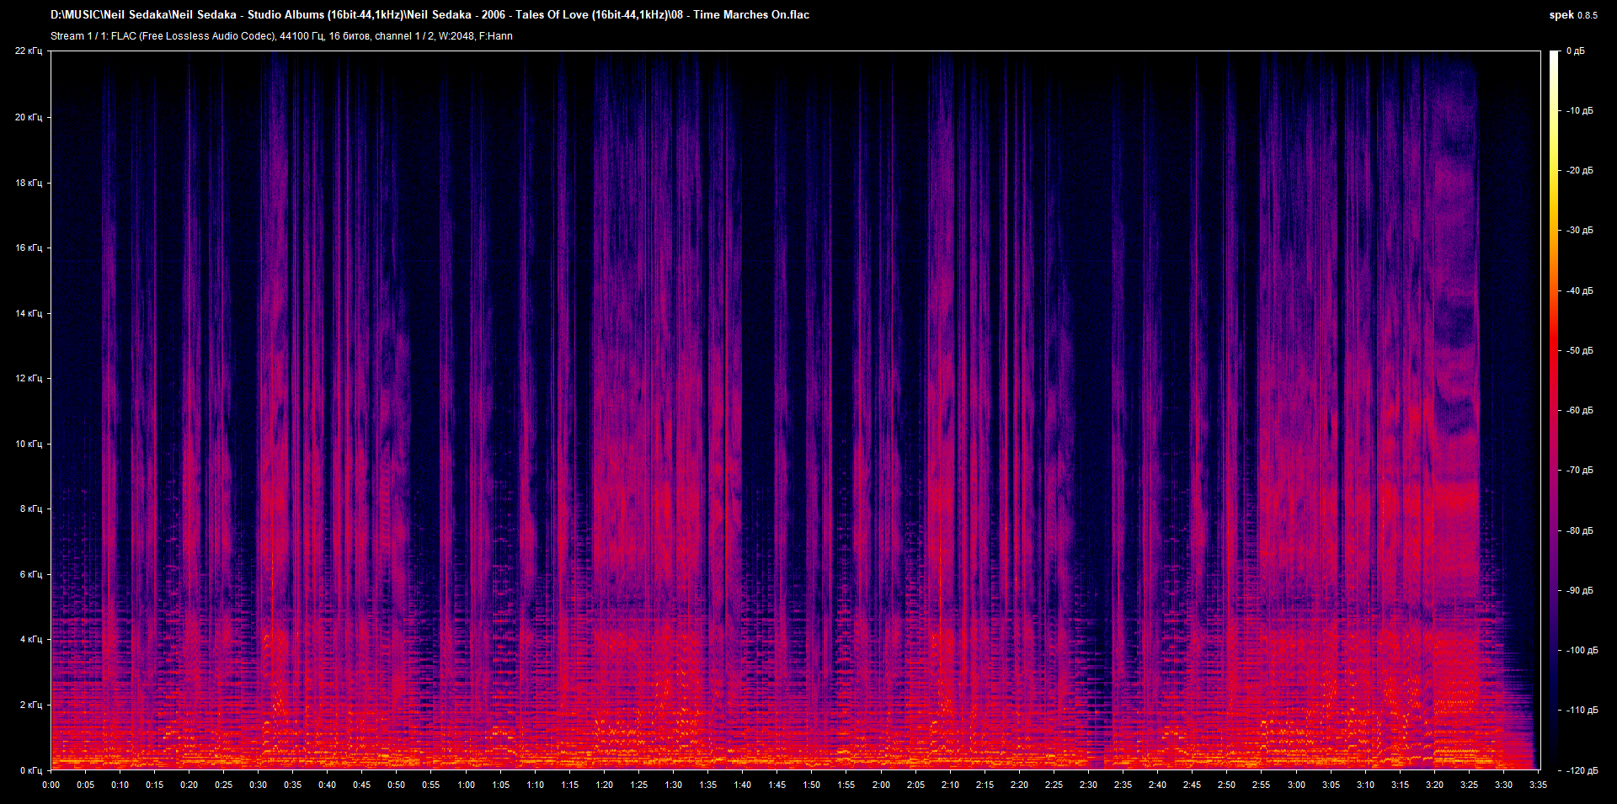Viewport: 1617px width, 804px height.
Task: Click the -80 дБ scale label
Action: coord(1580,531)
